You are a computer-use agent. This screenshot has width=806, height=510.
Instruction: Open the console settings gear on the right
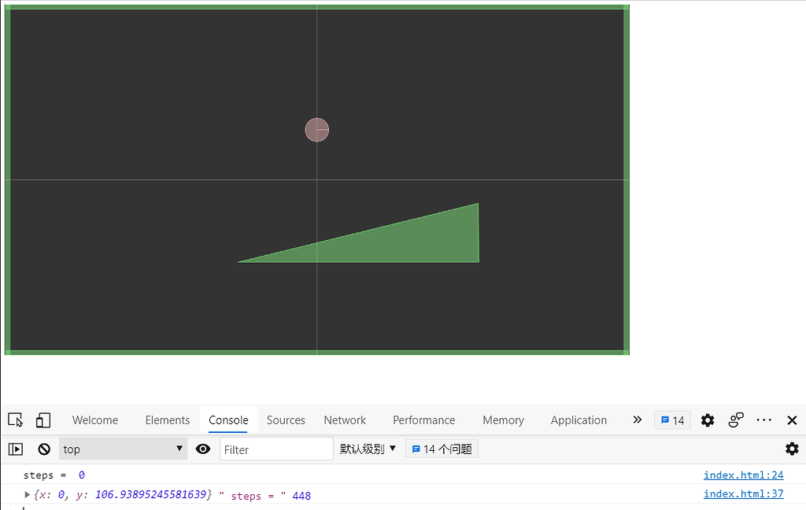792,449
